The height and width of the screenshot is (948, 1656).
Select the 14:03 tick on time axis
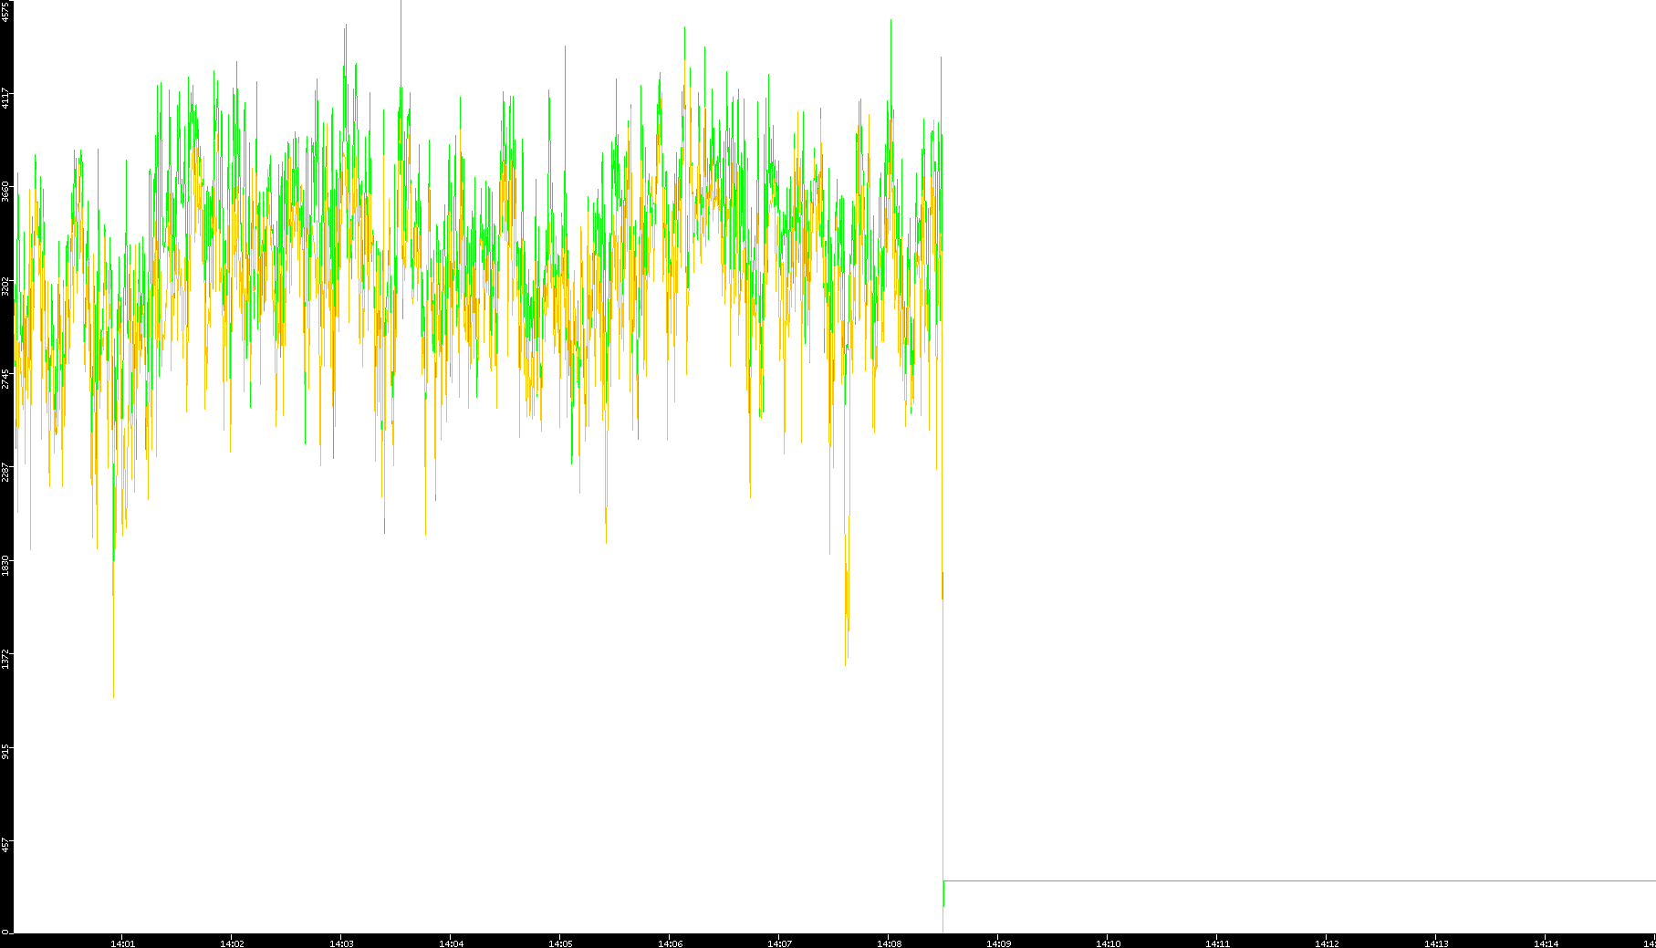point(341,943)
